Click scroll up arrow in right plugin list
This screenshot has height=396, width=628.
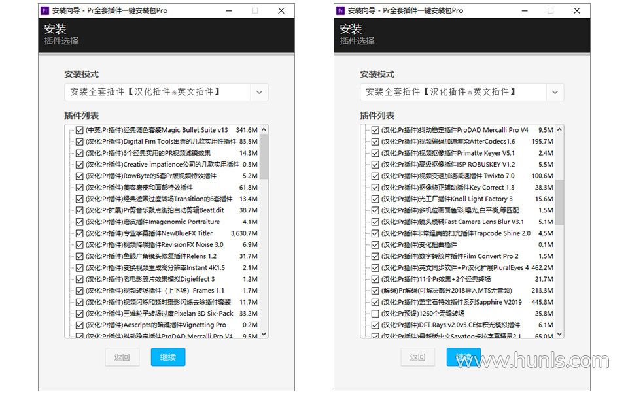click(x=559, y=129)
